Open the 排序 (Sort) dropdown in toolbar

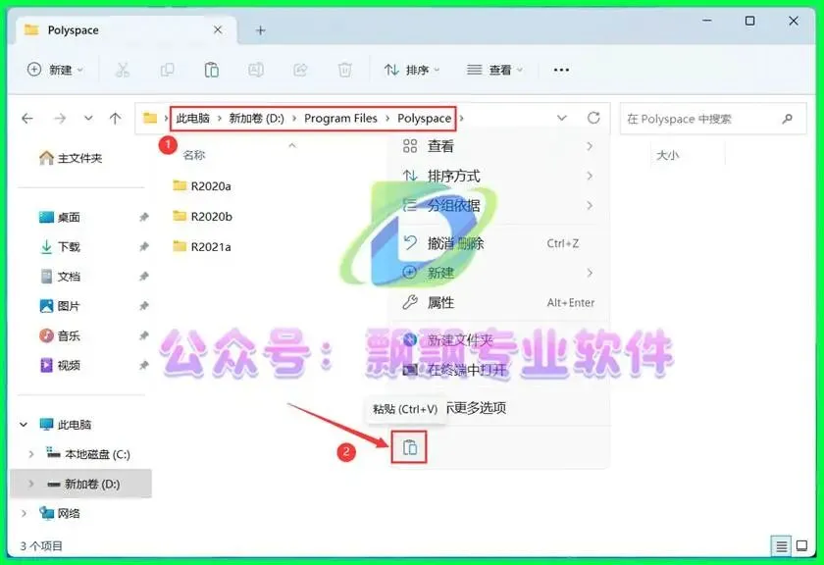pos(412,70)
